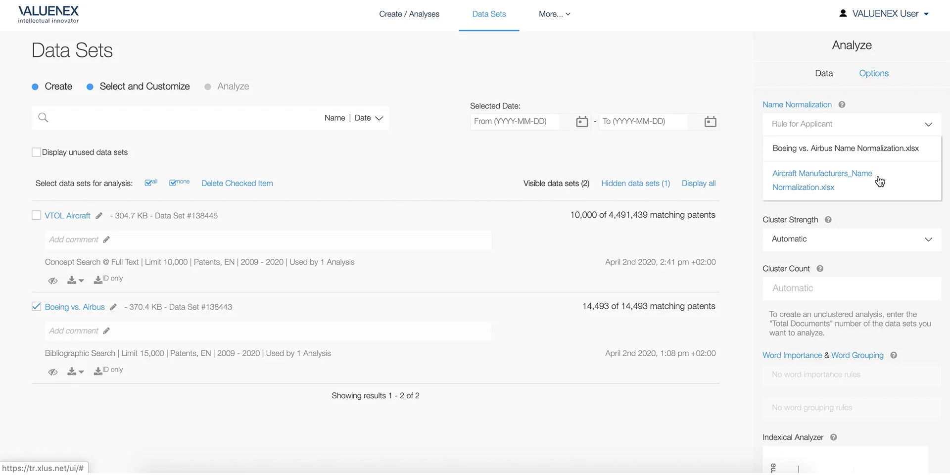
Task: Click the From (YYYY-MM-DD) date field
Action: tap(515, 122)
